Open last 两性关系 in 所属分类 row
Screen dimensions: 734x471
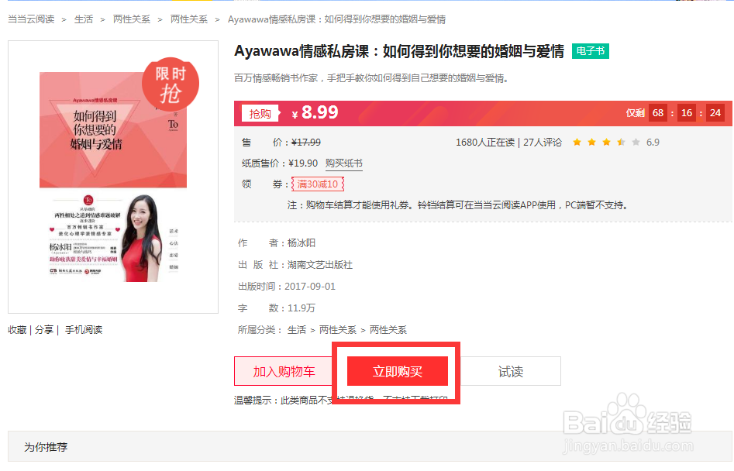388,330
